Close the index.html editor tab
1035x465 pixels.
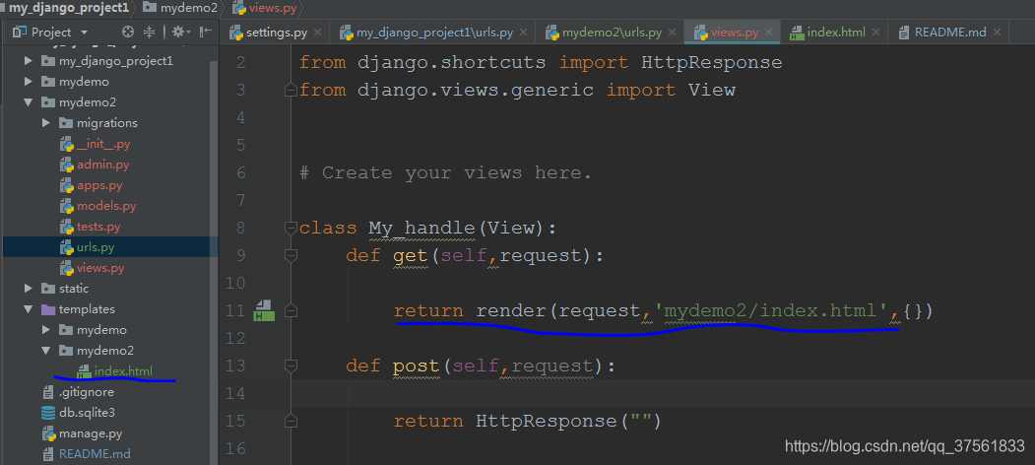[875, 33]
